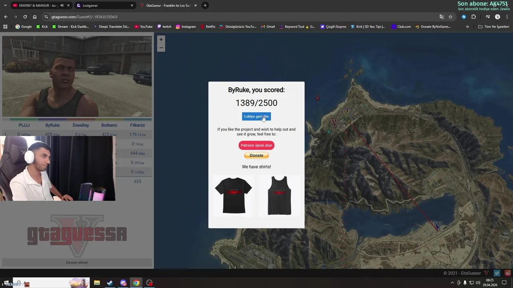Open the Netflix bookmark
The image size is (513, 288).
click(208, 27)
